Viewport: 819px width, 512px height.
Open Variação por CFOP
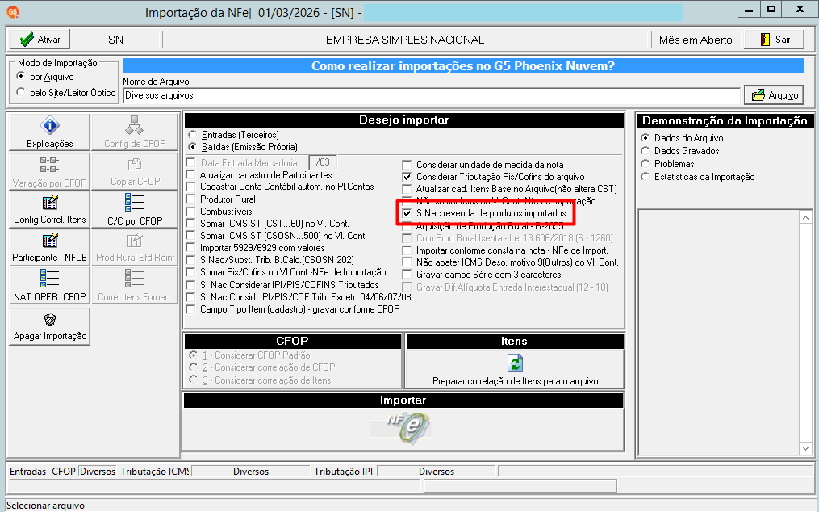tap(49, 170)
